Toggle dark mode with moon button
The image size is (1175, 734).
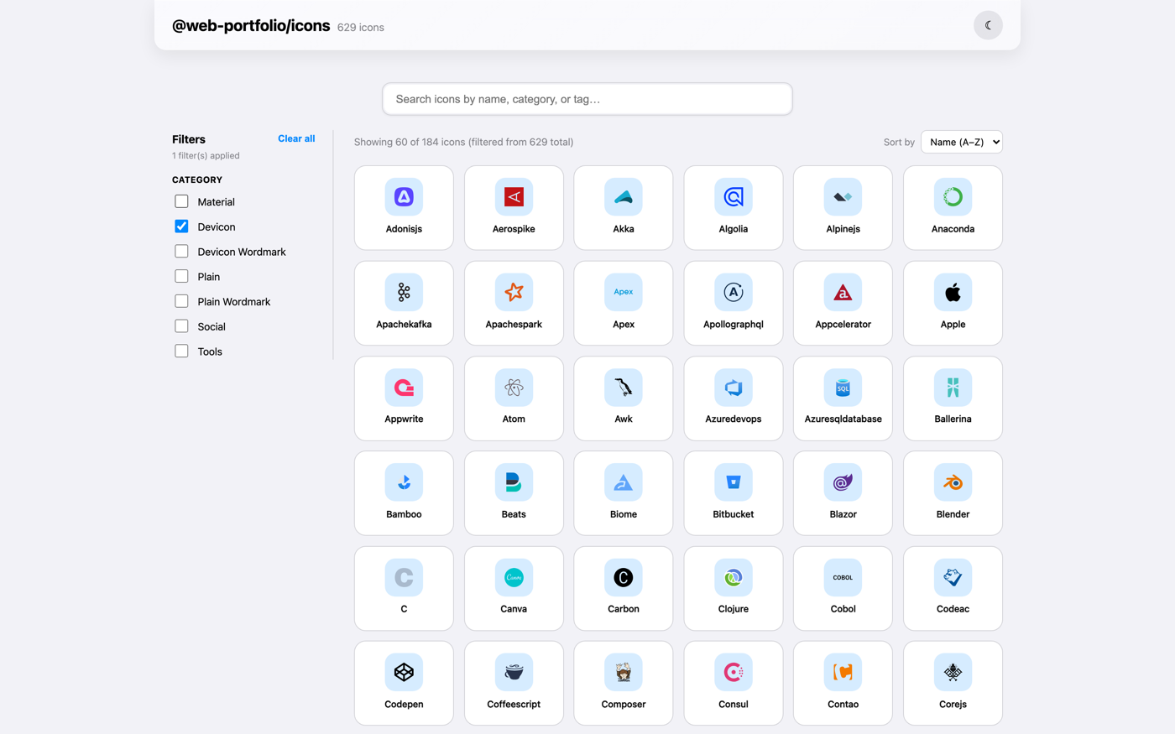[x=988, y=25]
